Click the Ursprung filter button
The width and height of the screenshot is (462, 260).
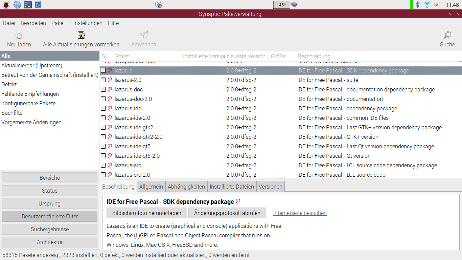[50, 203]
